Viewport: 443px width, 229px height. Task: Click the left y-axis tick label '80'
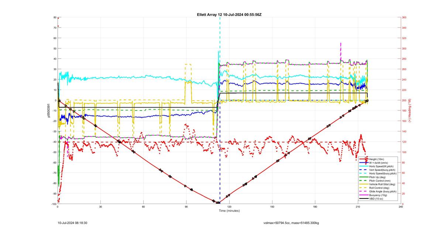(x=54, y=17)
